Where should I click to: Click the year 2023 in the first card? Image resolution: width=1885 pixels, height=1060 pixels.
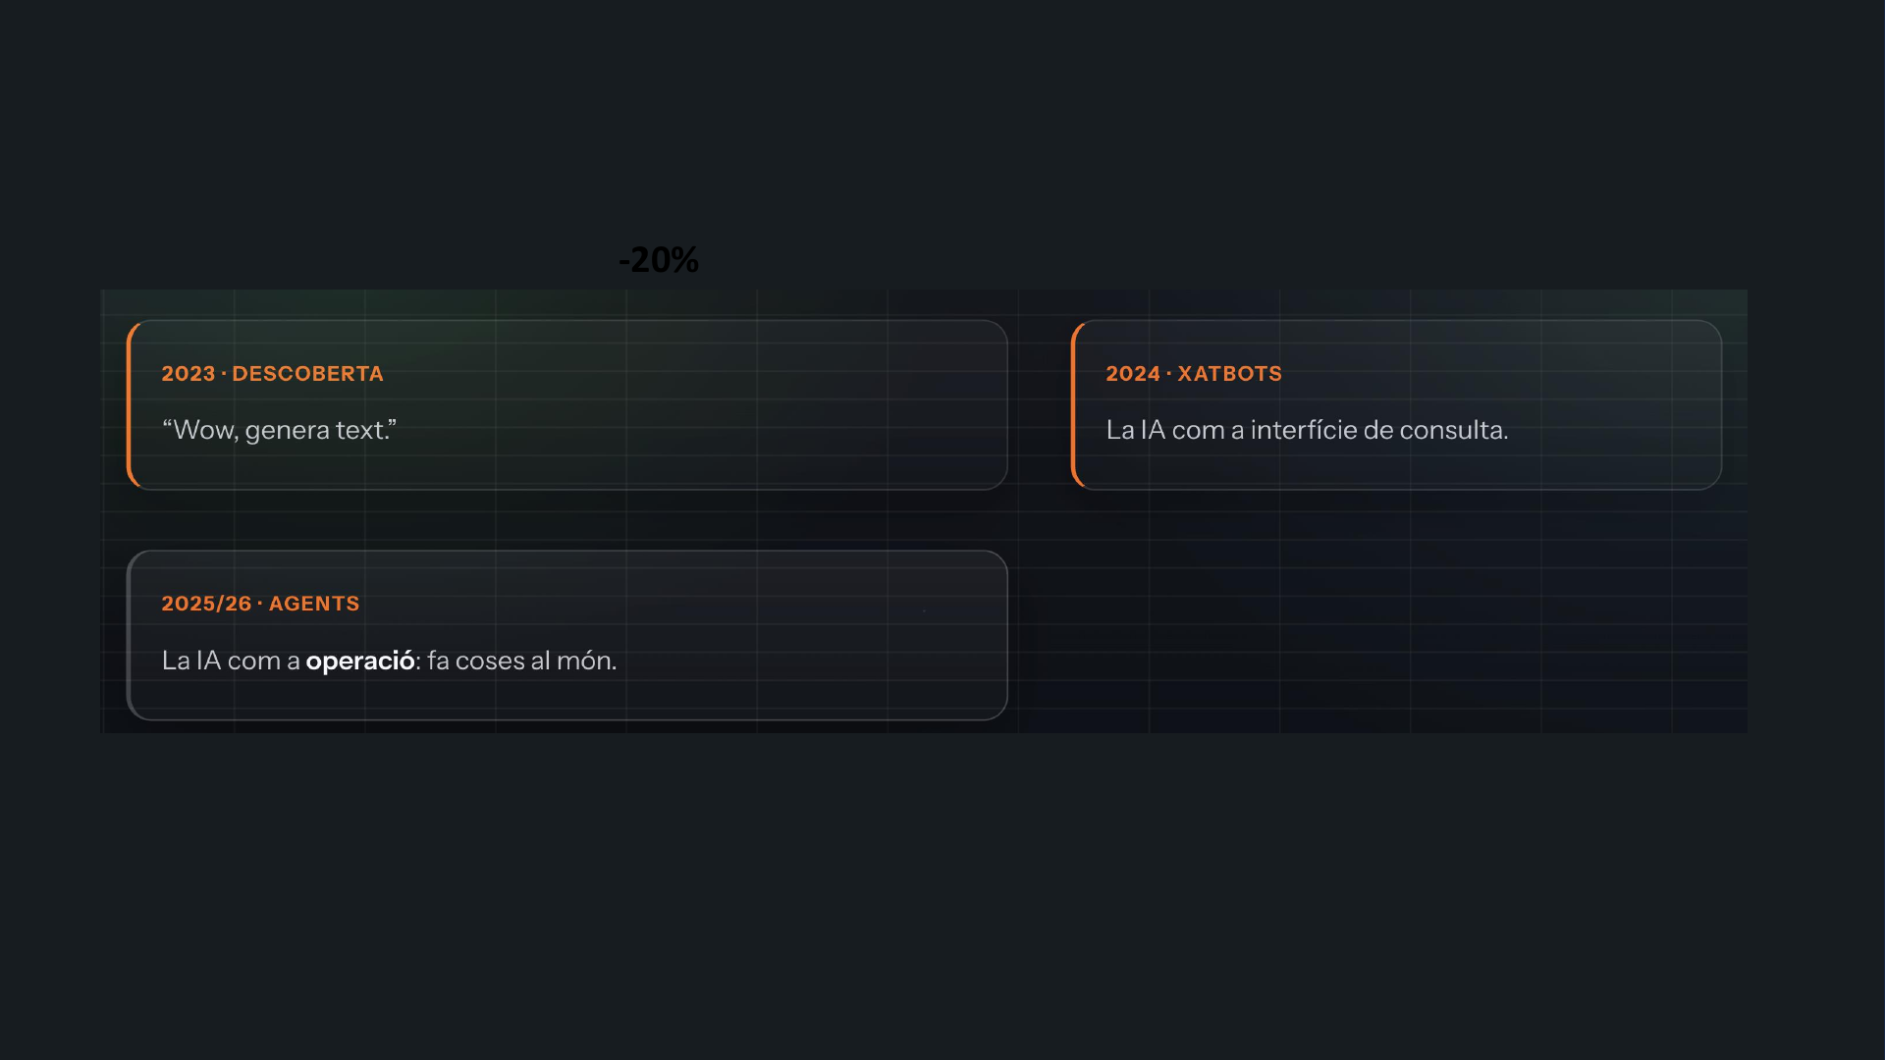188,374
